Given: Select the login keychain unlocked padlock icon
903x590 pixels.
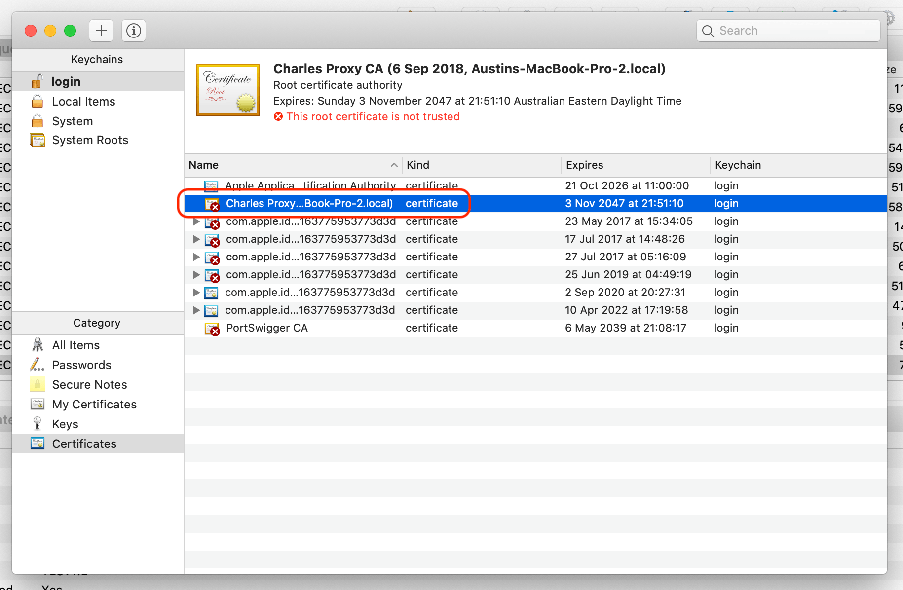Looking at the screenshot, I should (x=38, y=81).
